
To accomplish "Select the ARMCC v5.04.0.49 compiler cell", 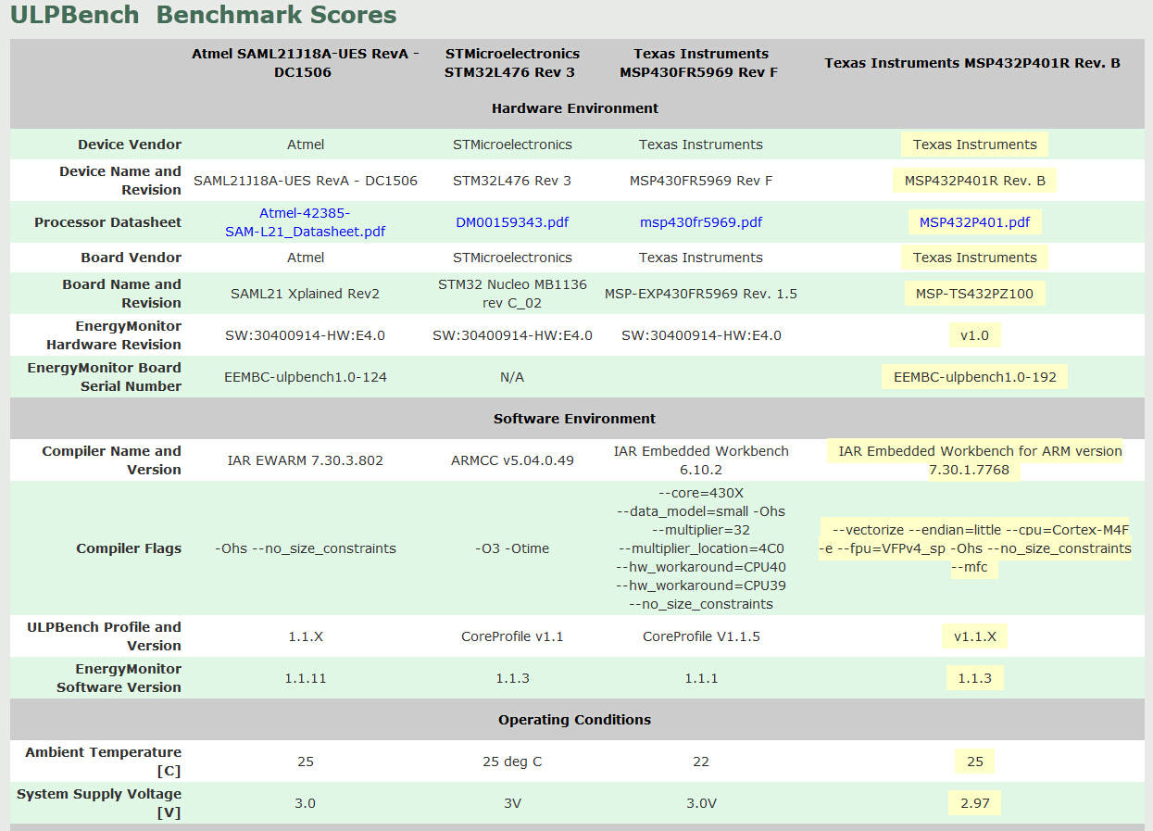I will pyautogui.click(x=512, y=460).
